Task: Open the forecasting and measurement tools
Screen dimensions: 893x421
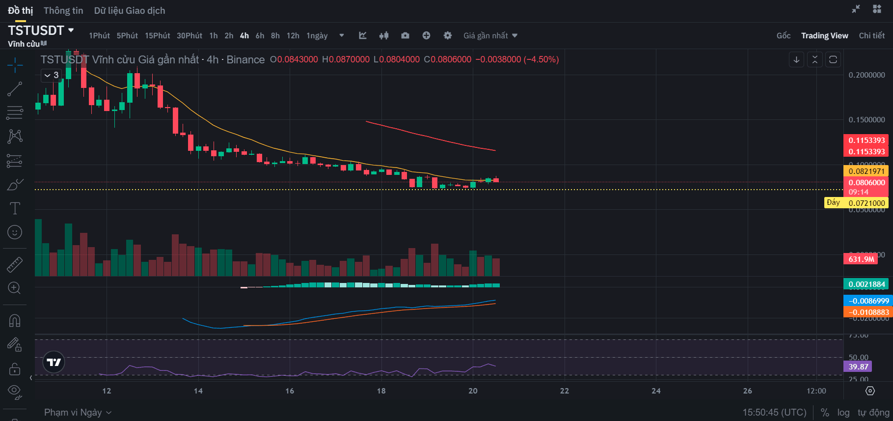Action: pyautogui.click(x=15, y=161)
